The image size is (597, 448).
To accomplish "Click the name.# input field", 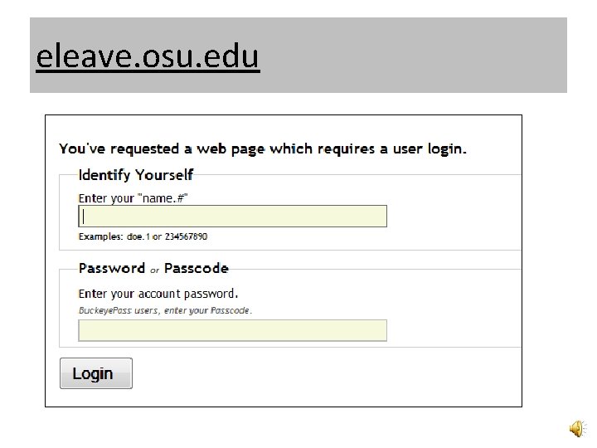I will (233, 217).
